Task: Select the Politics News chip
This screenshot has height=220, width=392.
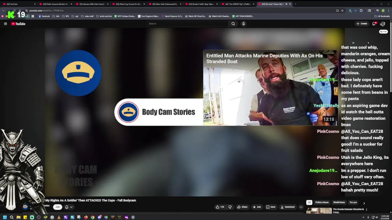Action: 322,202
